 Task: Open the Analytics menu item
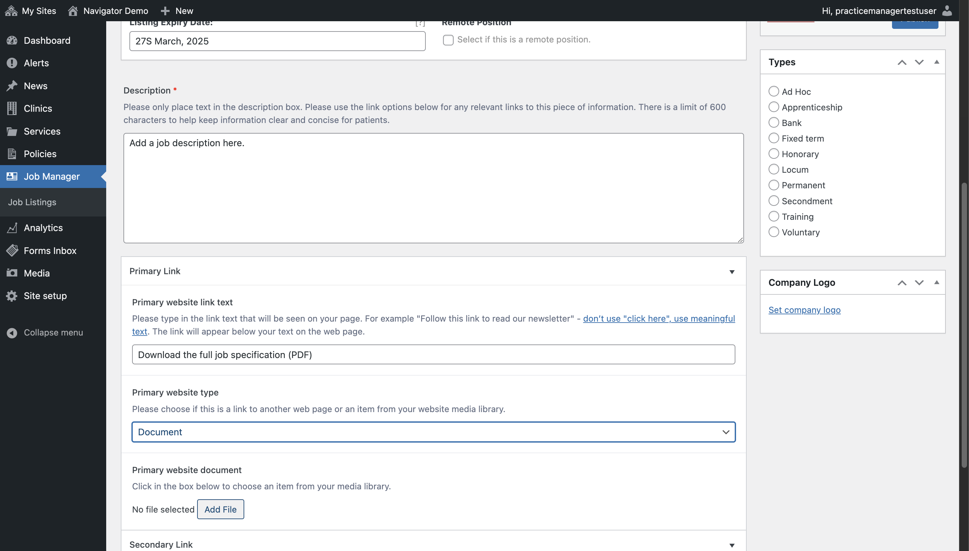pos(53,228)
